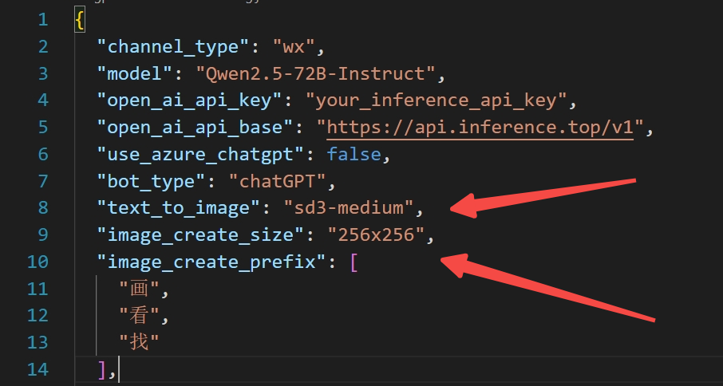Click the "open_ai_api_base" key

[x=196, y=128]
